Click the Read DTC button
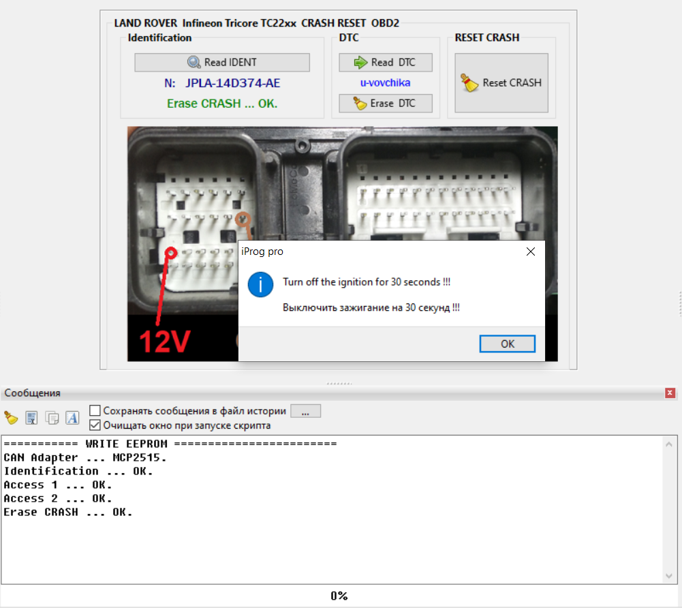This screenshot has height=608, width=682. click(x=386, y=62)
